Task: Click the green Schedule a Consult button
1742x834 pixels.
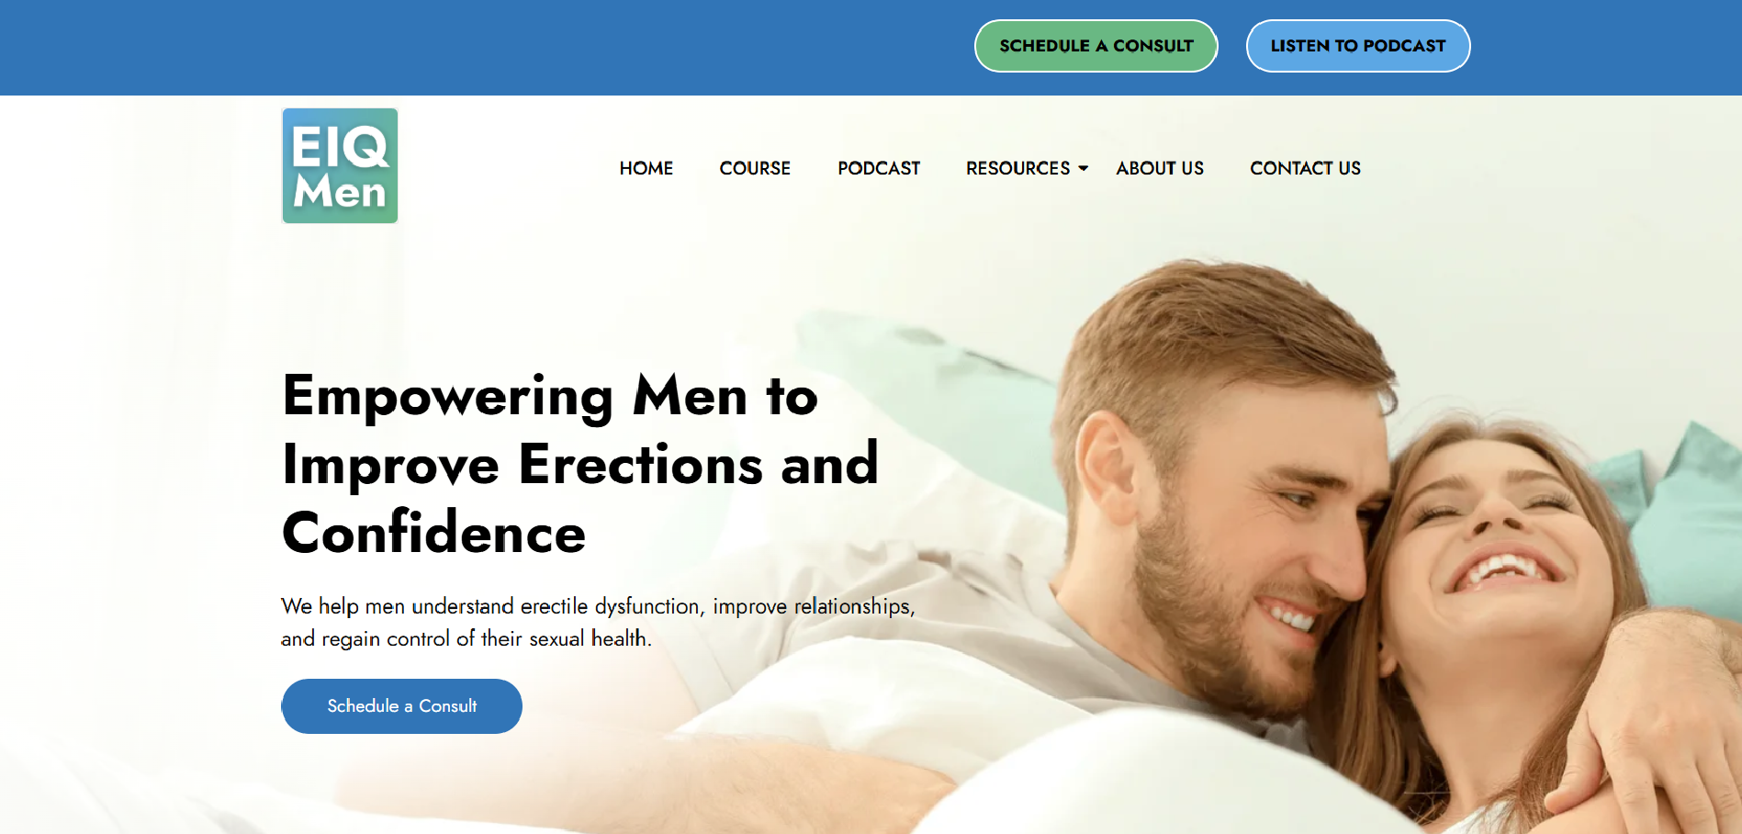Action: coord(1096,46)
